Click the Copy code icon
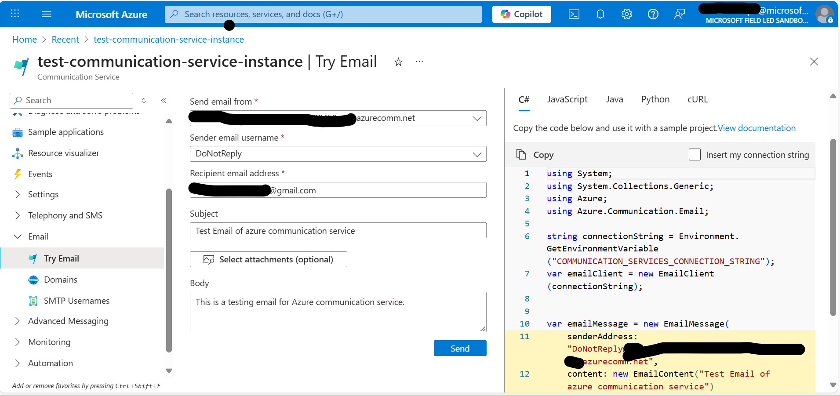The image size is (840, 396). [521, 154]
